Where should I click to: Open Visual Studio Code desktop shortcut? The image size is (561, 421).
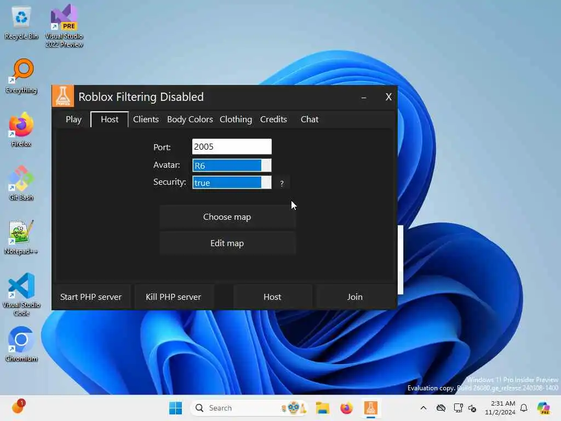coord(21,294)
